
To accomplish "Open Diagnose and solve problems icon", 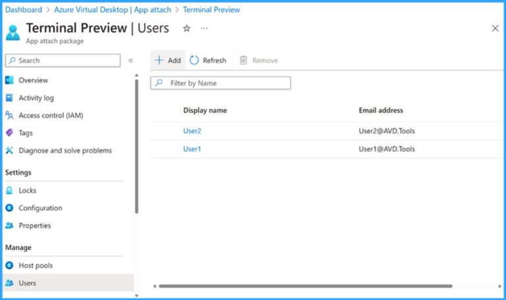I will coord(9,151).
